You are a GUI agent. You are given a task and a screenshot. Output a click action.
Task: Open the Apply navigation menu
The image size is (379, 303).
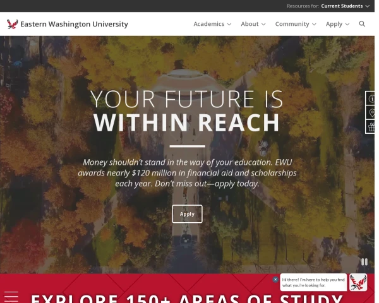pos(337,24)
